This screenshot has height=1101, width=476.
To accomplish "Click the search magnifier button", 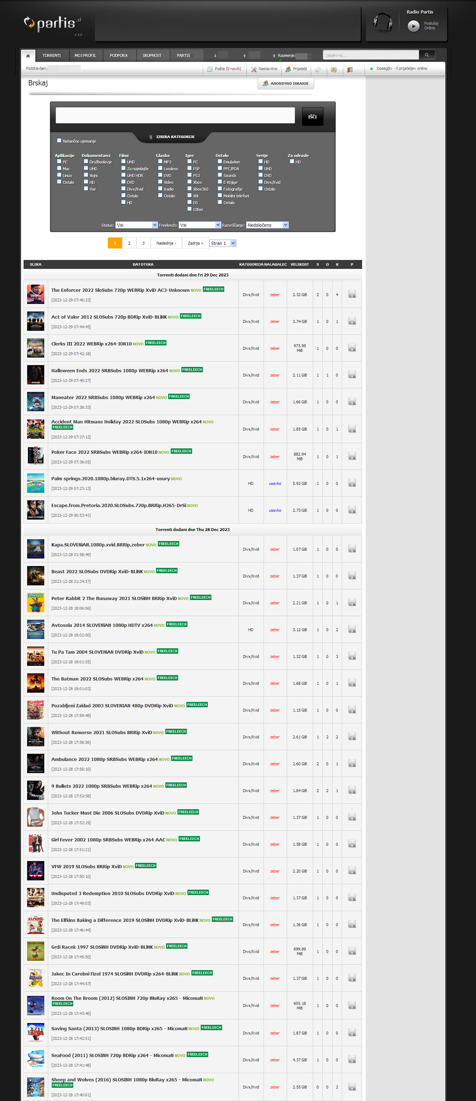I will coord(426,55).
